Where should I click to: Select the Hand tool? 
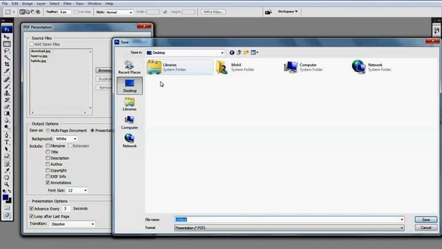pos(7,177)
